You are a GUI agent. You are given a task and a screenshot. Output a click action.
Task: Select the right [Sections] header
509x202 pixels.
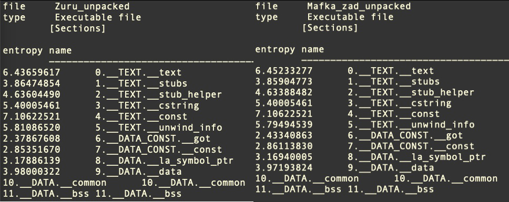(x=330, y=27)
